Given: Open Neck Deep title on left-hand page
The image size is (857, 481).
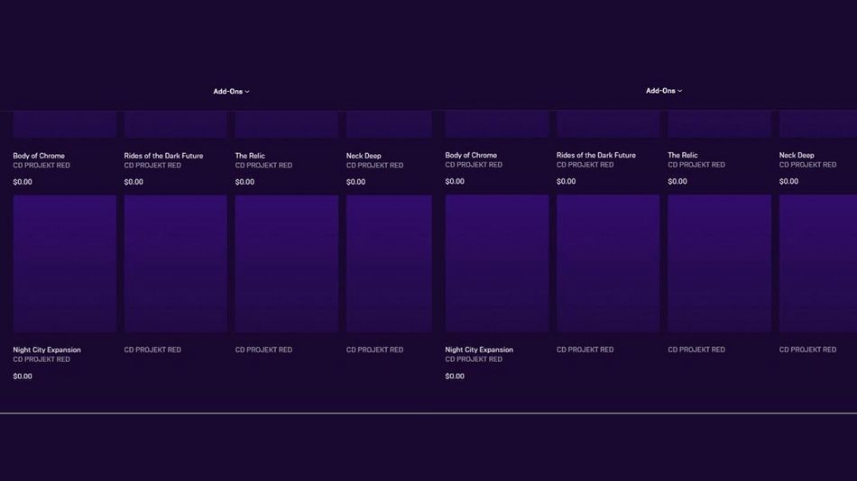Looking at the screenshot, I should point(364,156).
